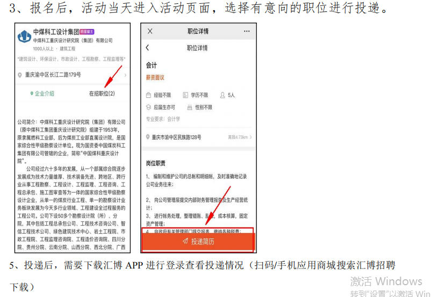Expand the company address chevron arrow
This screenshot has height=297, width=431.
[x=125, y=75]
